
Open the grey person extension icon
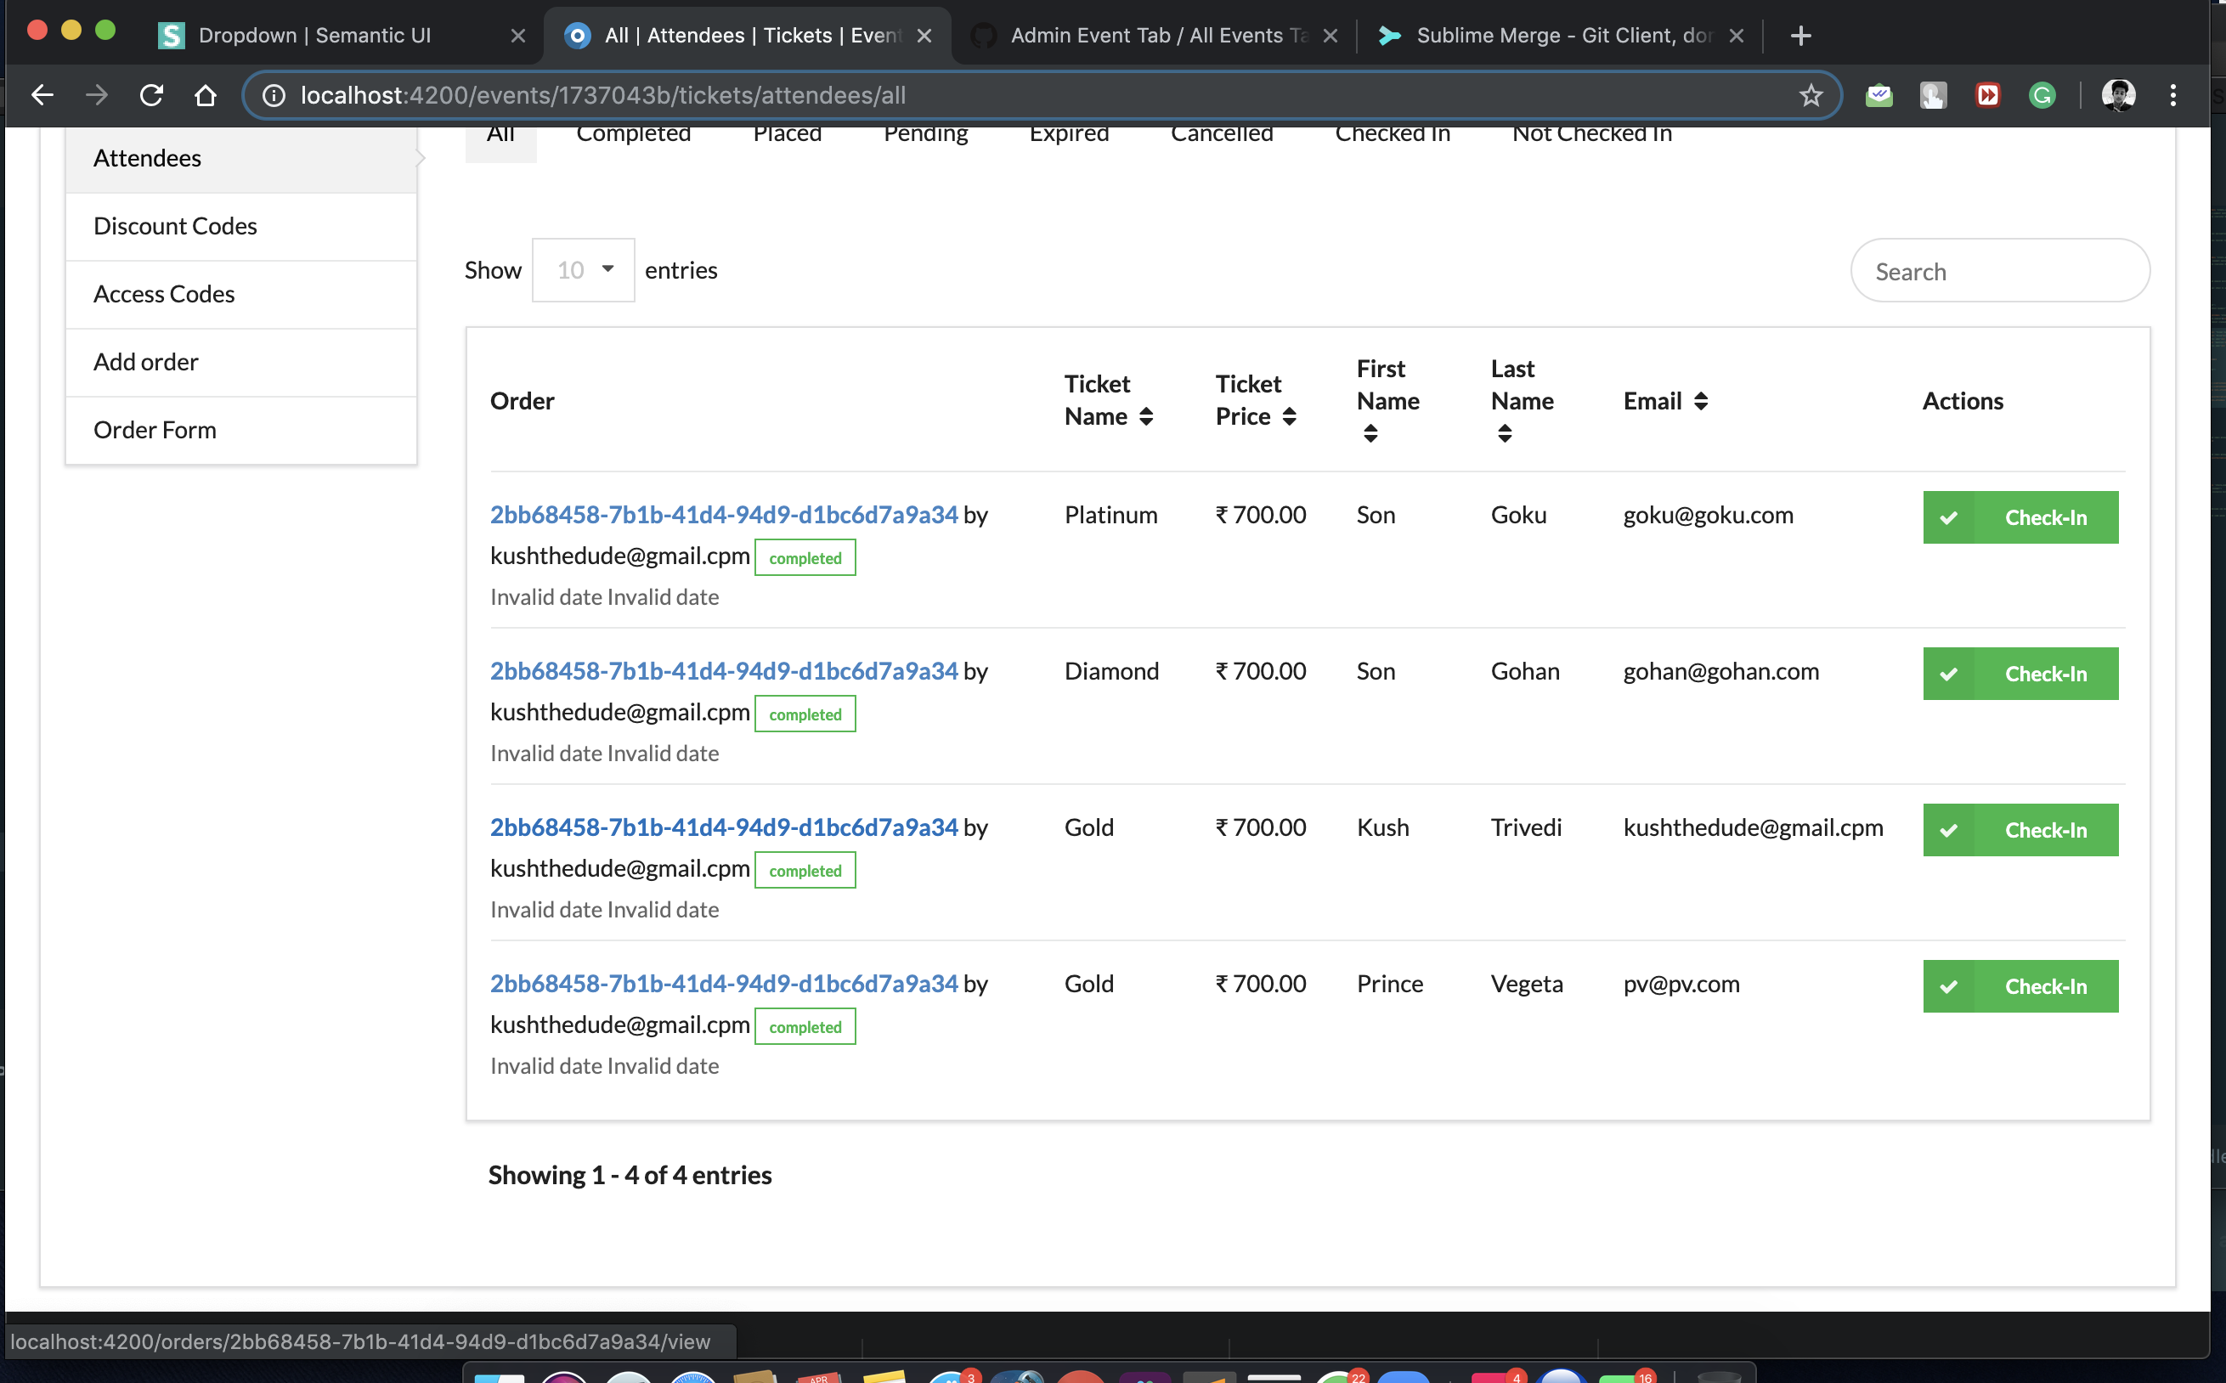pyautogui.click(x=1932, y=95)
